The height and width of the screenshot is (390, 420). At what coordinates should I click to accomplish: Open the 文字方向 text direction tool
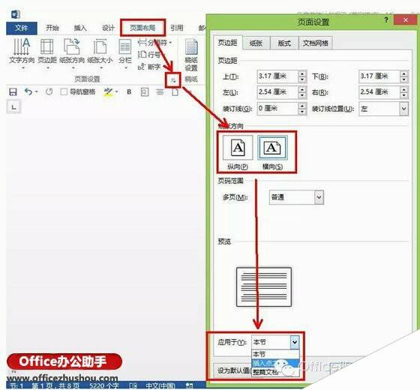click(22, 53)
